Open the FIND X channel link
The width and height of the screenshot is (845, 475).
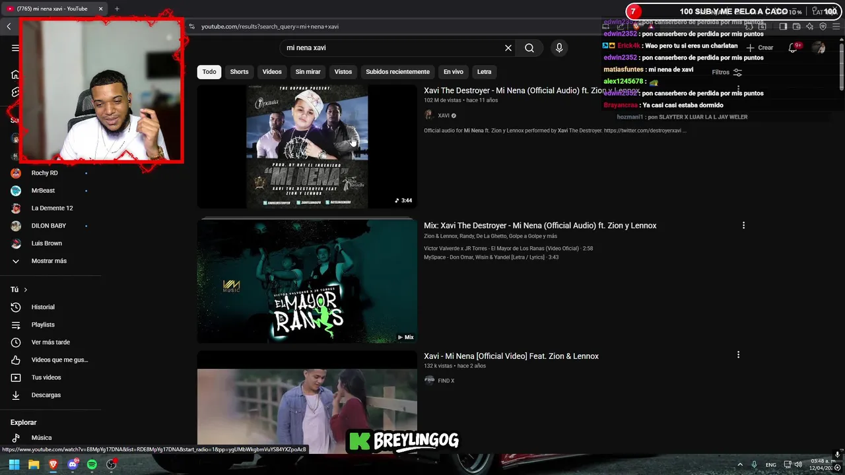point(446,381)
